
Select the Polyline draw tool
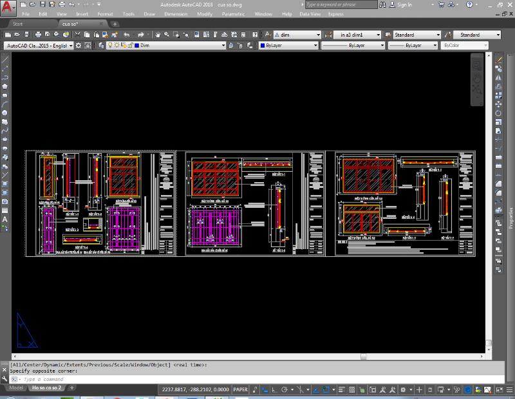click(x=5, y=77)
